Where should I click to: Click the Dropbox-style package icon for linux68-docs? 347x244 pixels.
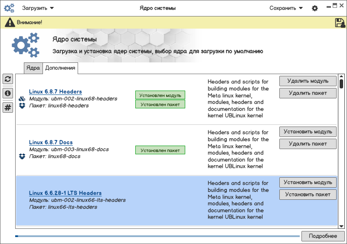pos(22,156)
